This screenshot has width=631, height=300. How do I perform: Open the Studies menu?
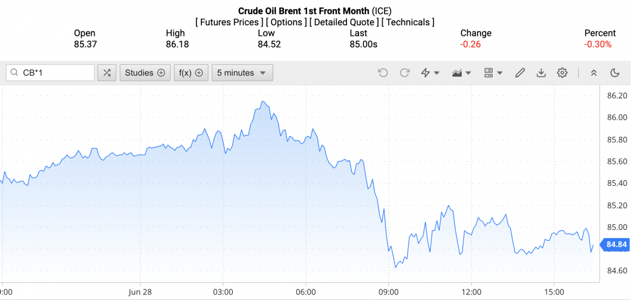click(145, 73)
